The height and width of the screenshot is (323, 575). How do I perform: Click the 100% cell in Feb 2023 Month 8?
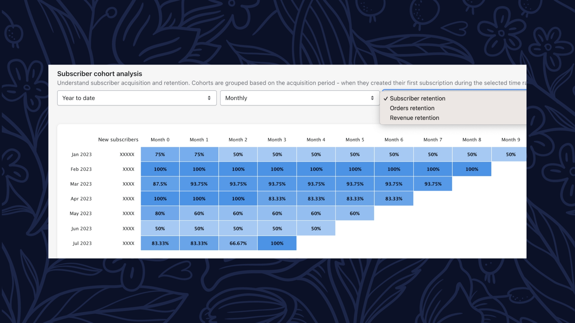tap(472, 169)
